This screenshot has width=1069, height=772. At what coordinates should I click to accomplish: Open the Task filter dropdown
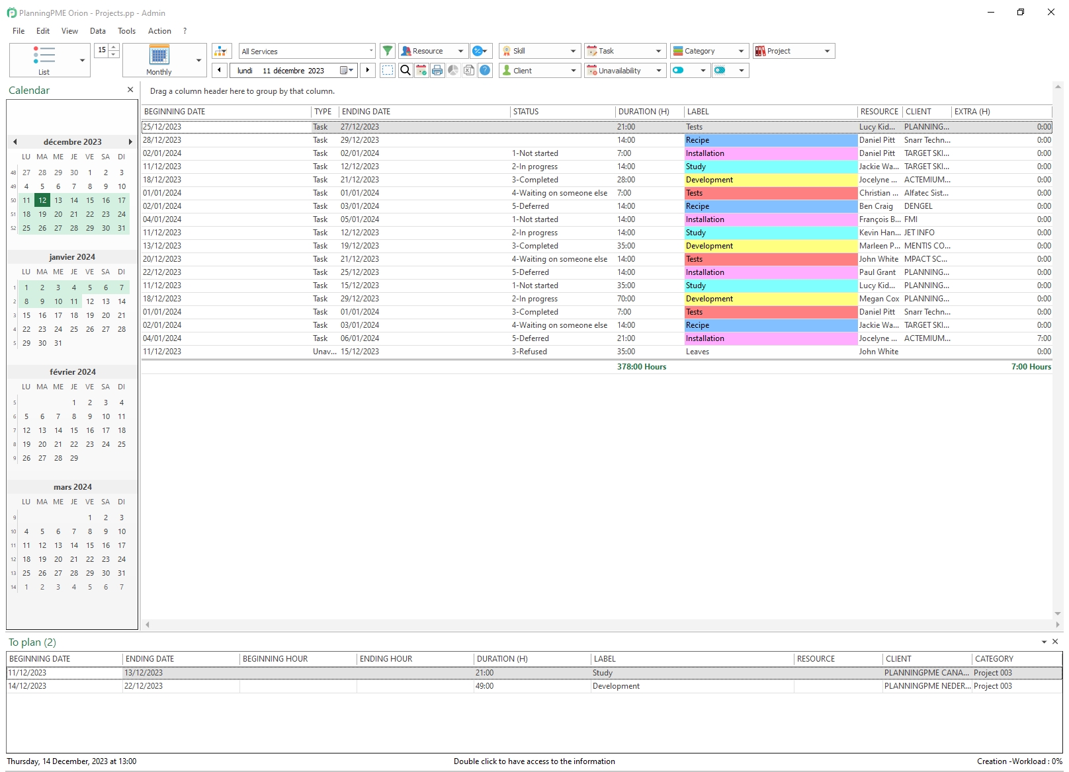point(625,51)
